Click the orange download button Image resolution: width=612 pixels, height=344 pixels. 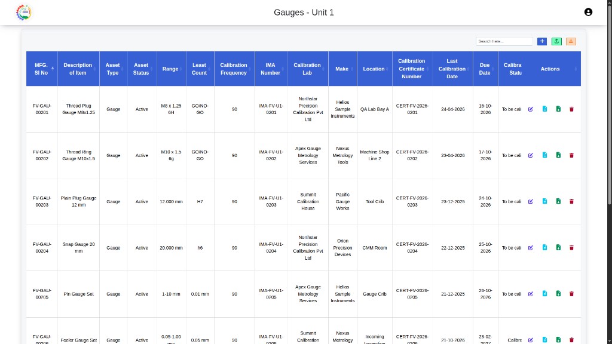tap(571, 41)
